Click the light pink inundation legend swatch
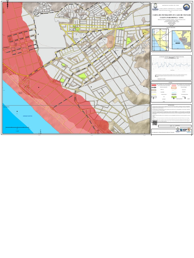Viewport: 194px width, 258px height. [174, 85]
